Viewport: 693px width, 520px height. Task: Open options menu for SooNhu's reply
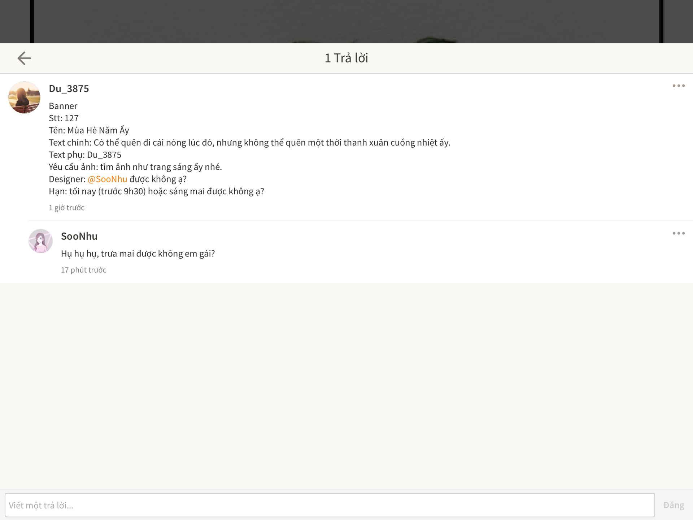coord(679,233)
